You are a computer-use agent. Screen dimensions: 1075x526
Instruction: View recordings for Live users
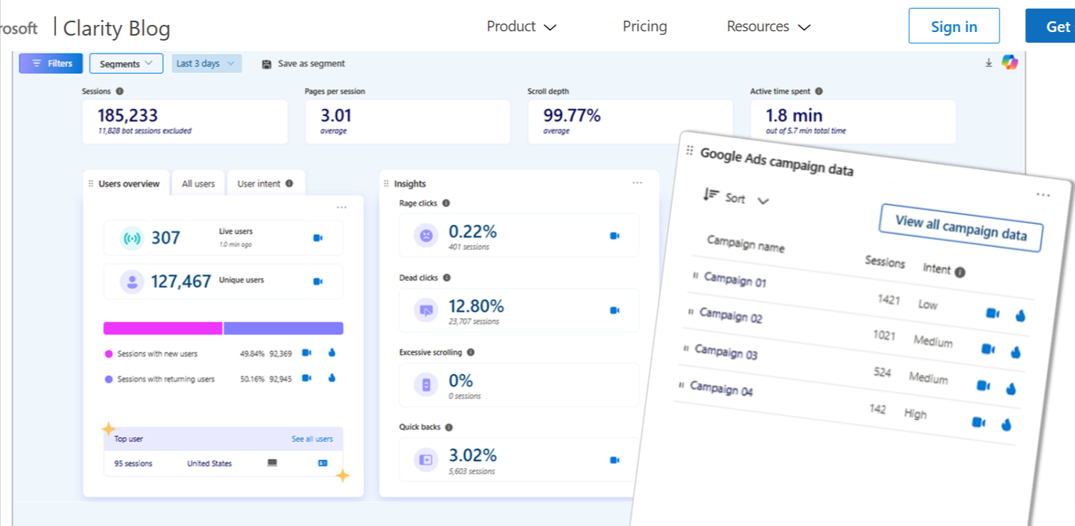tap(318, 238)
